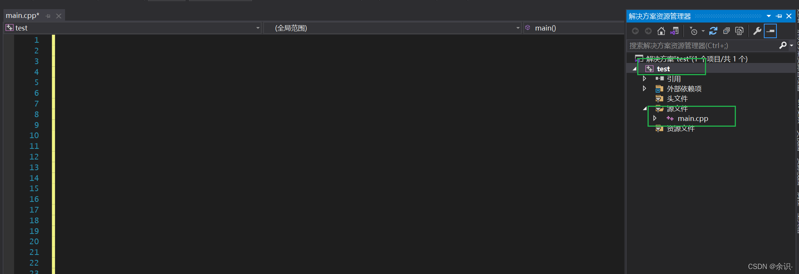Open the main() member dropdown
This screenshot has width=799, height=274.
(573, 28)
